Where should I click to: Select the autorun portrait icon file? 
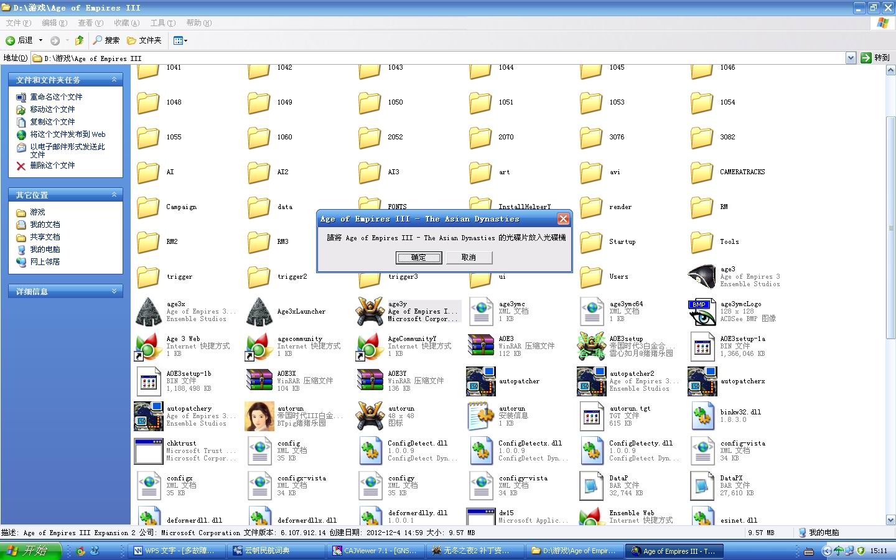pos(259,416)
